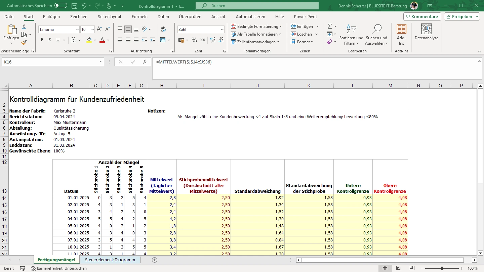Expand the number format Zahl dropdown
Screen dimensions: 484x272
click(222, 30)
